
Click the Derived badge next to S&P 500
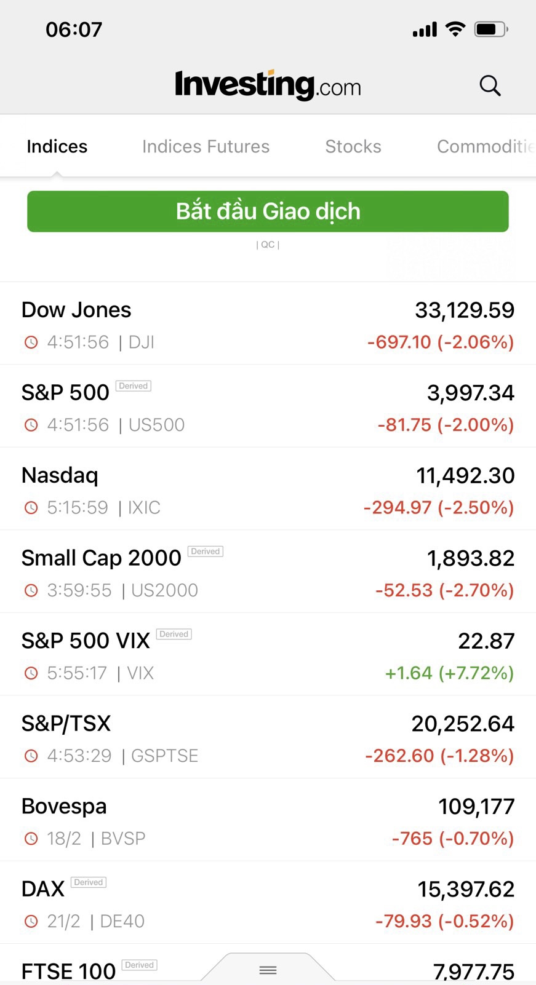134,386
